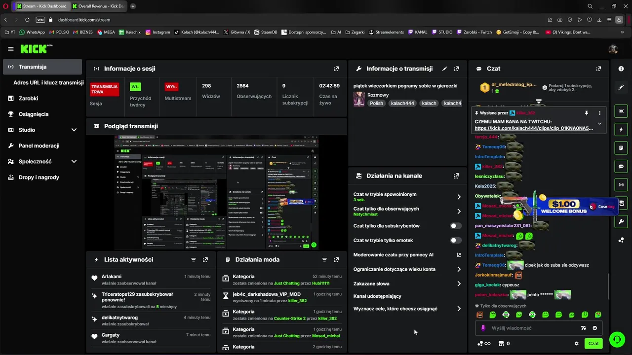The width and height of the screenshot is (632, 355).
Task: Unpin the pinned chat message
Action: pos(587,113)
